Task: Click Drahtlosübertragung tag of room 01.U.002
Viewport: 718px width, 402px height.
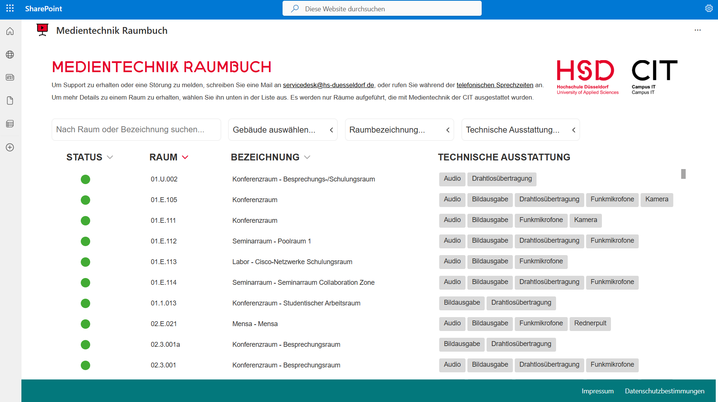Action: [x=502, y=179]
